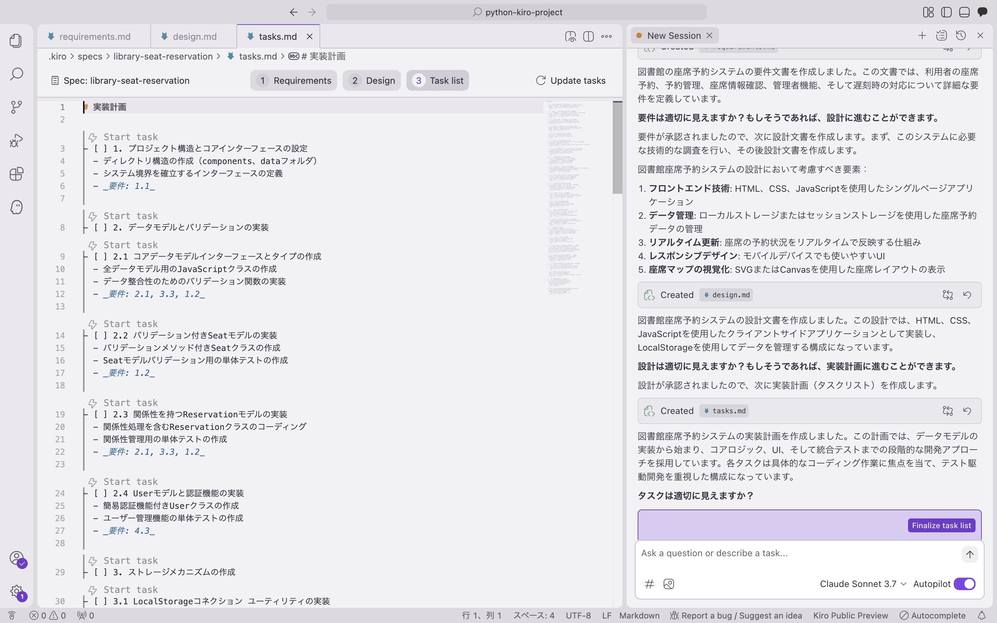This screenshot has height=623, width=997.
Task: Open the Explorer files icon in sidebar
Action: (x=16, y=41)
